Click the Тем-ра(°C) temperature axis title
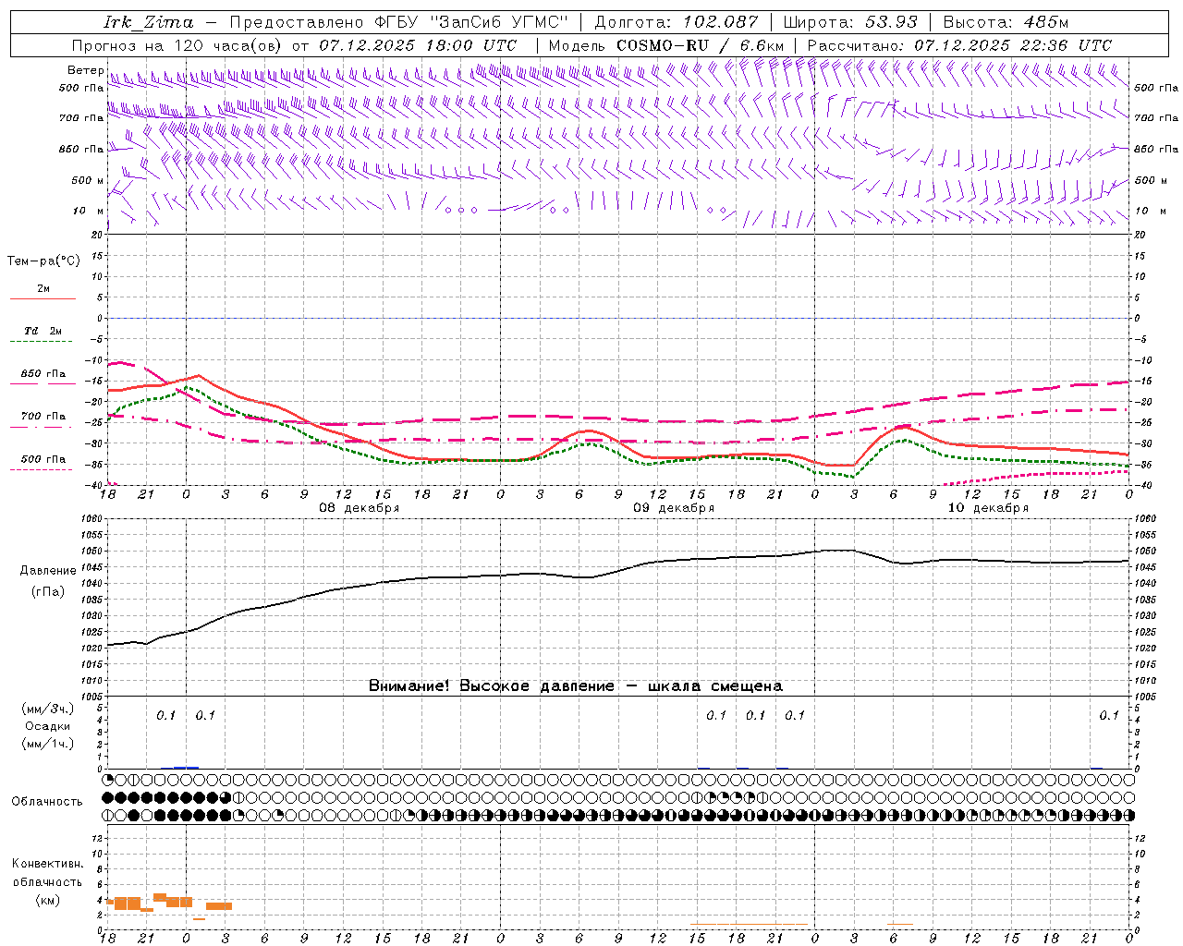Viewport: 1183px width, 946px height. coord(43,261)
